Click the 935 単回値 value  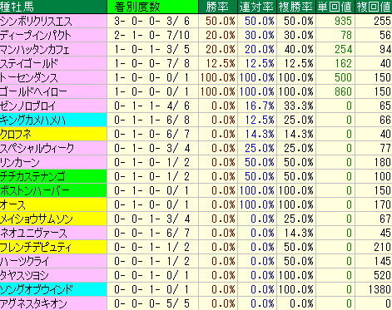[x=343, y=21]
